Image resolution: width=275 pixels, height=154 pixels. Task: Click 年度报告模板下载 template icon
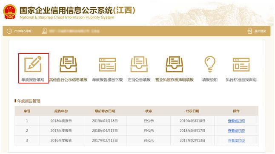(x=107, y=64)
